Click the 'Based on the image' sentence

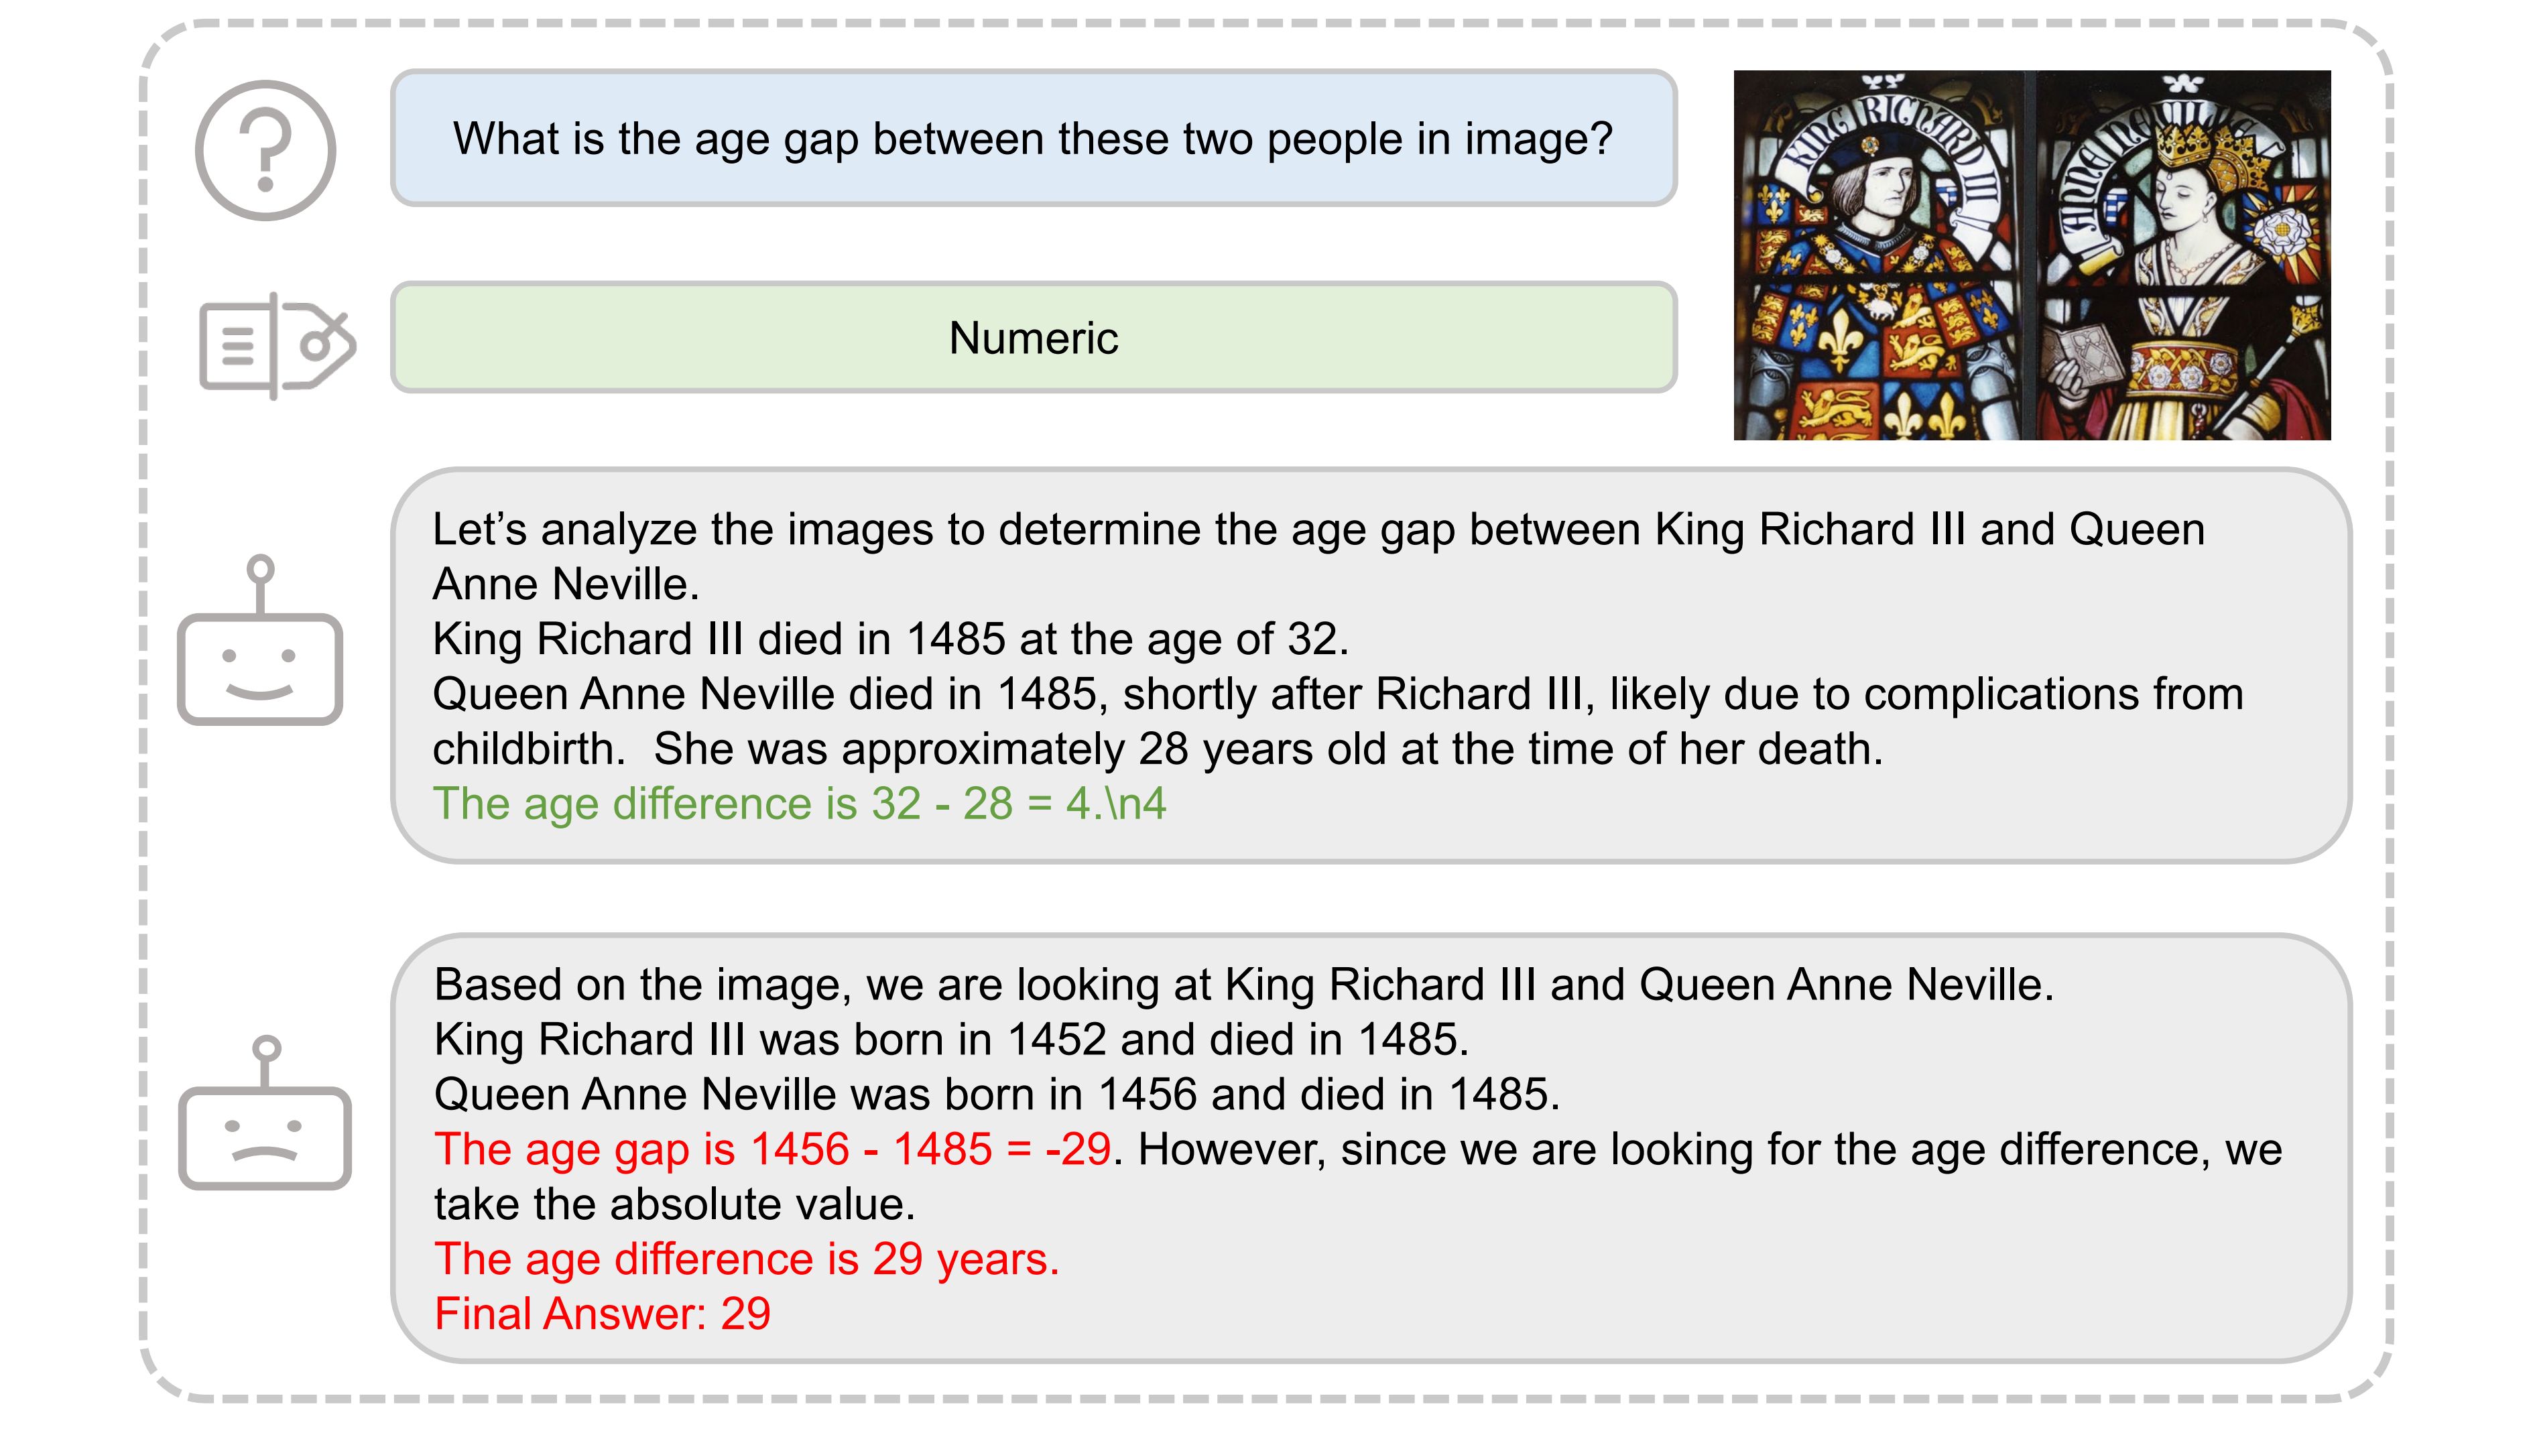[x=1243, y=985]
